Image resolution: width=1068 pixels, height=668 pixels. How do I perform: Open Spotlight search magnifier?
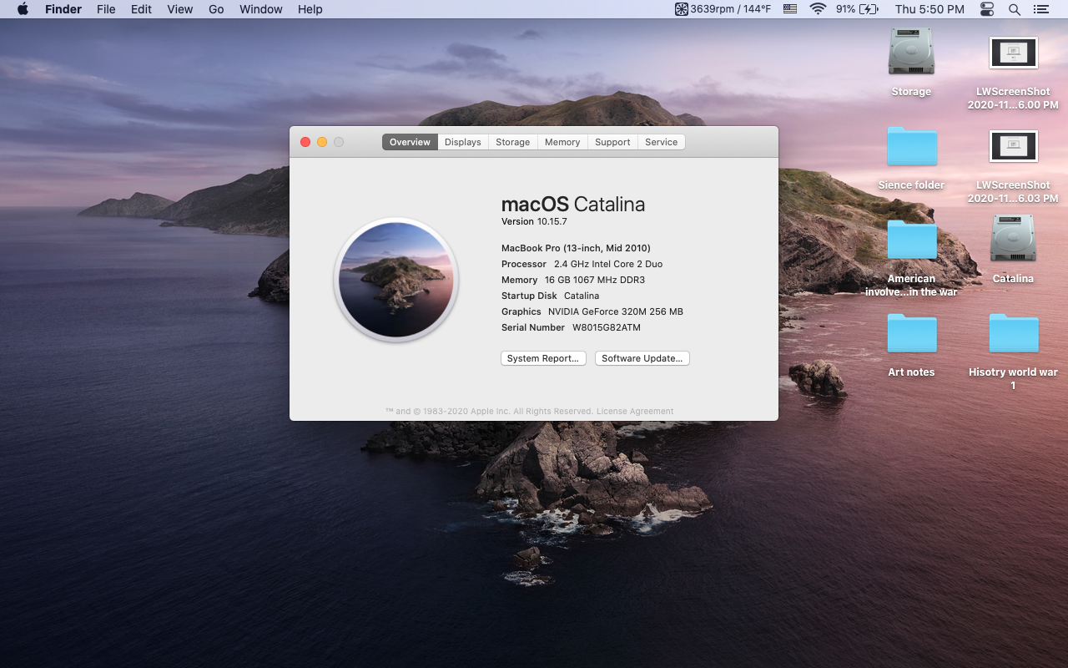pyautogui.click(x=1015, y=9)
